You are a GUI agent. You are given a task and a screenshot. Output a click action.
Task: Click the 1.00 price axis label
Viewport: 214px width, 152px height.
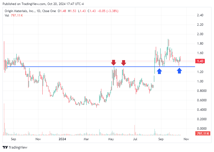point(200,81)
